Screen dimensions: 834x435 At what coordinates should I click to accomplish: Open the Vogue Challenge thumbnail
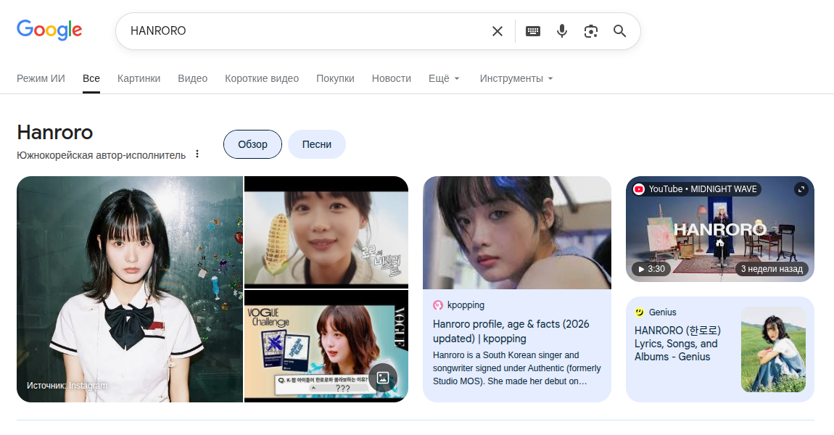pyautogui.click(x=326, y=347)
